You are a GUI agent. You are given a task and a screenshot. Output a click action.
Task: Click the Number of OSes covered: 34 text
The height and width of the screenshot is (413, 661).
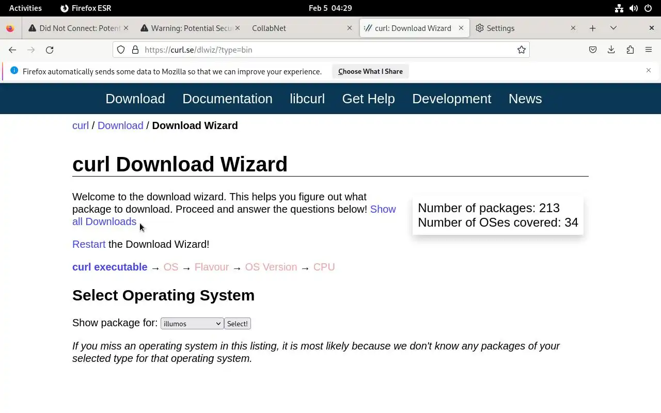(x=498, y=223)
